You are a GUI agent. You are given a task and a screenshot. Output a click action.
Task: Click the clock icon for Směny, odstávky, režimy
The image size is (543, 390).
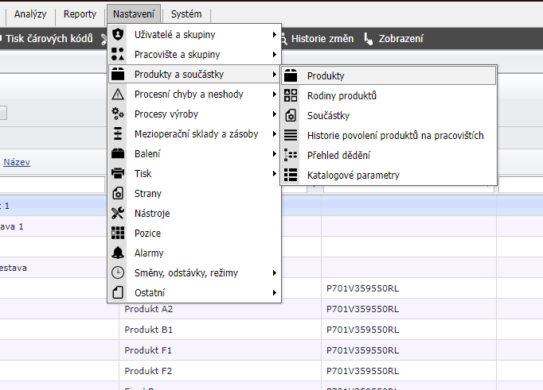118,273
